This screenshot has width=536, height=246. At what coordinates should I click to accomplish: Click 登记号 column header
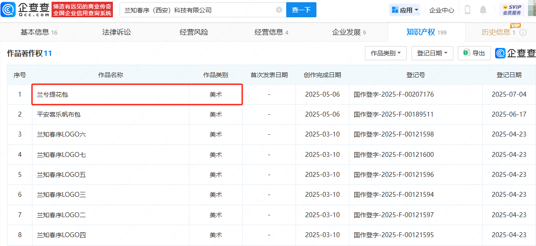(416, 75)
